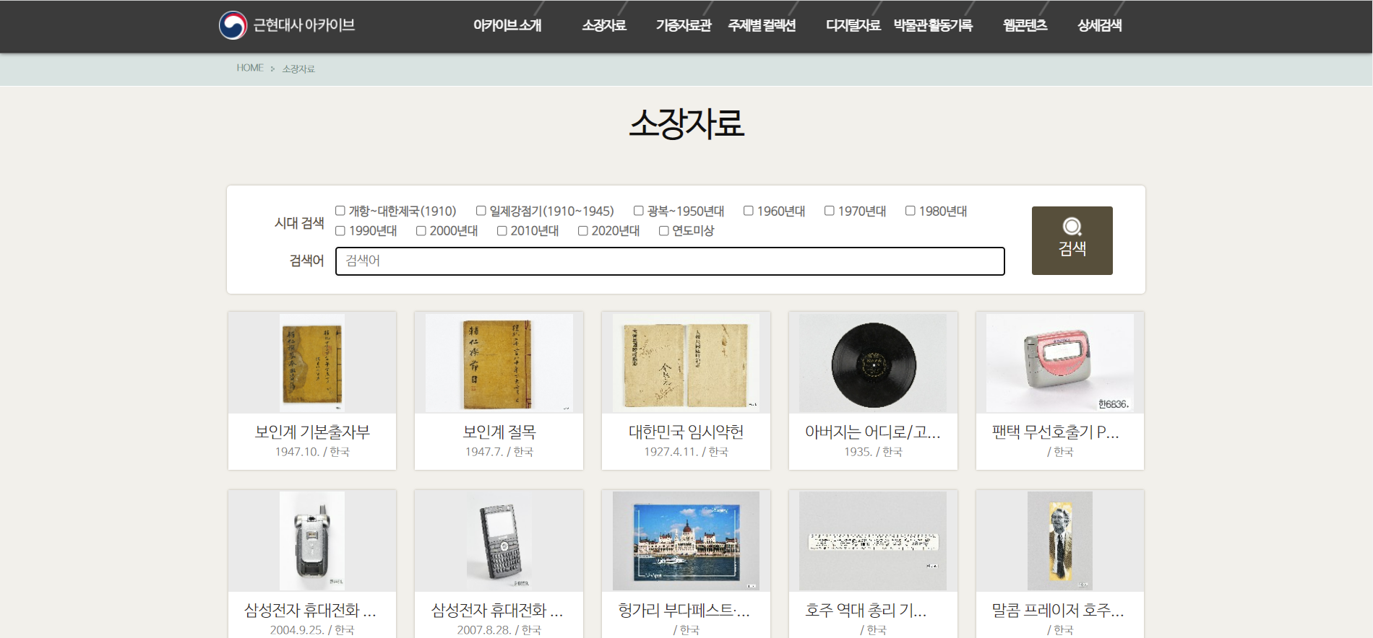This screenshot has width=1373, height=638.
Task: Tick the 연도미상 checkbox
Action: (664, 231)
